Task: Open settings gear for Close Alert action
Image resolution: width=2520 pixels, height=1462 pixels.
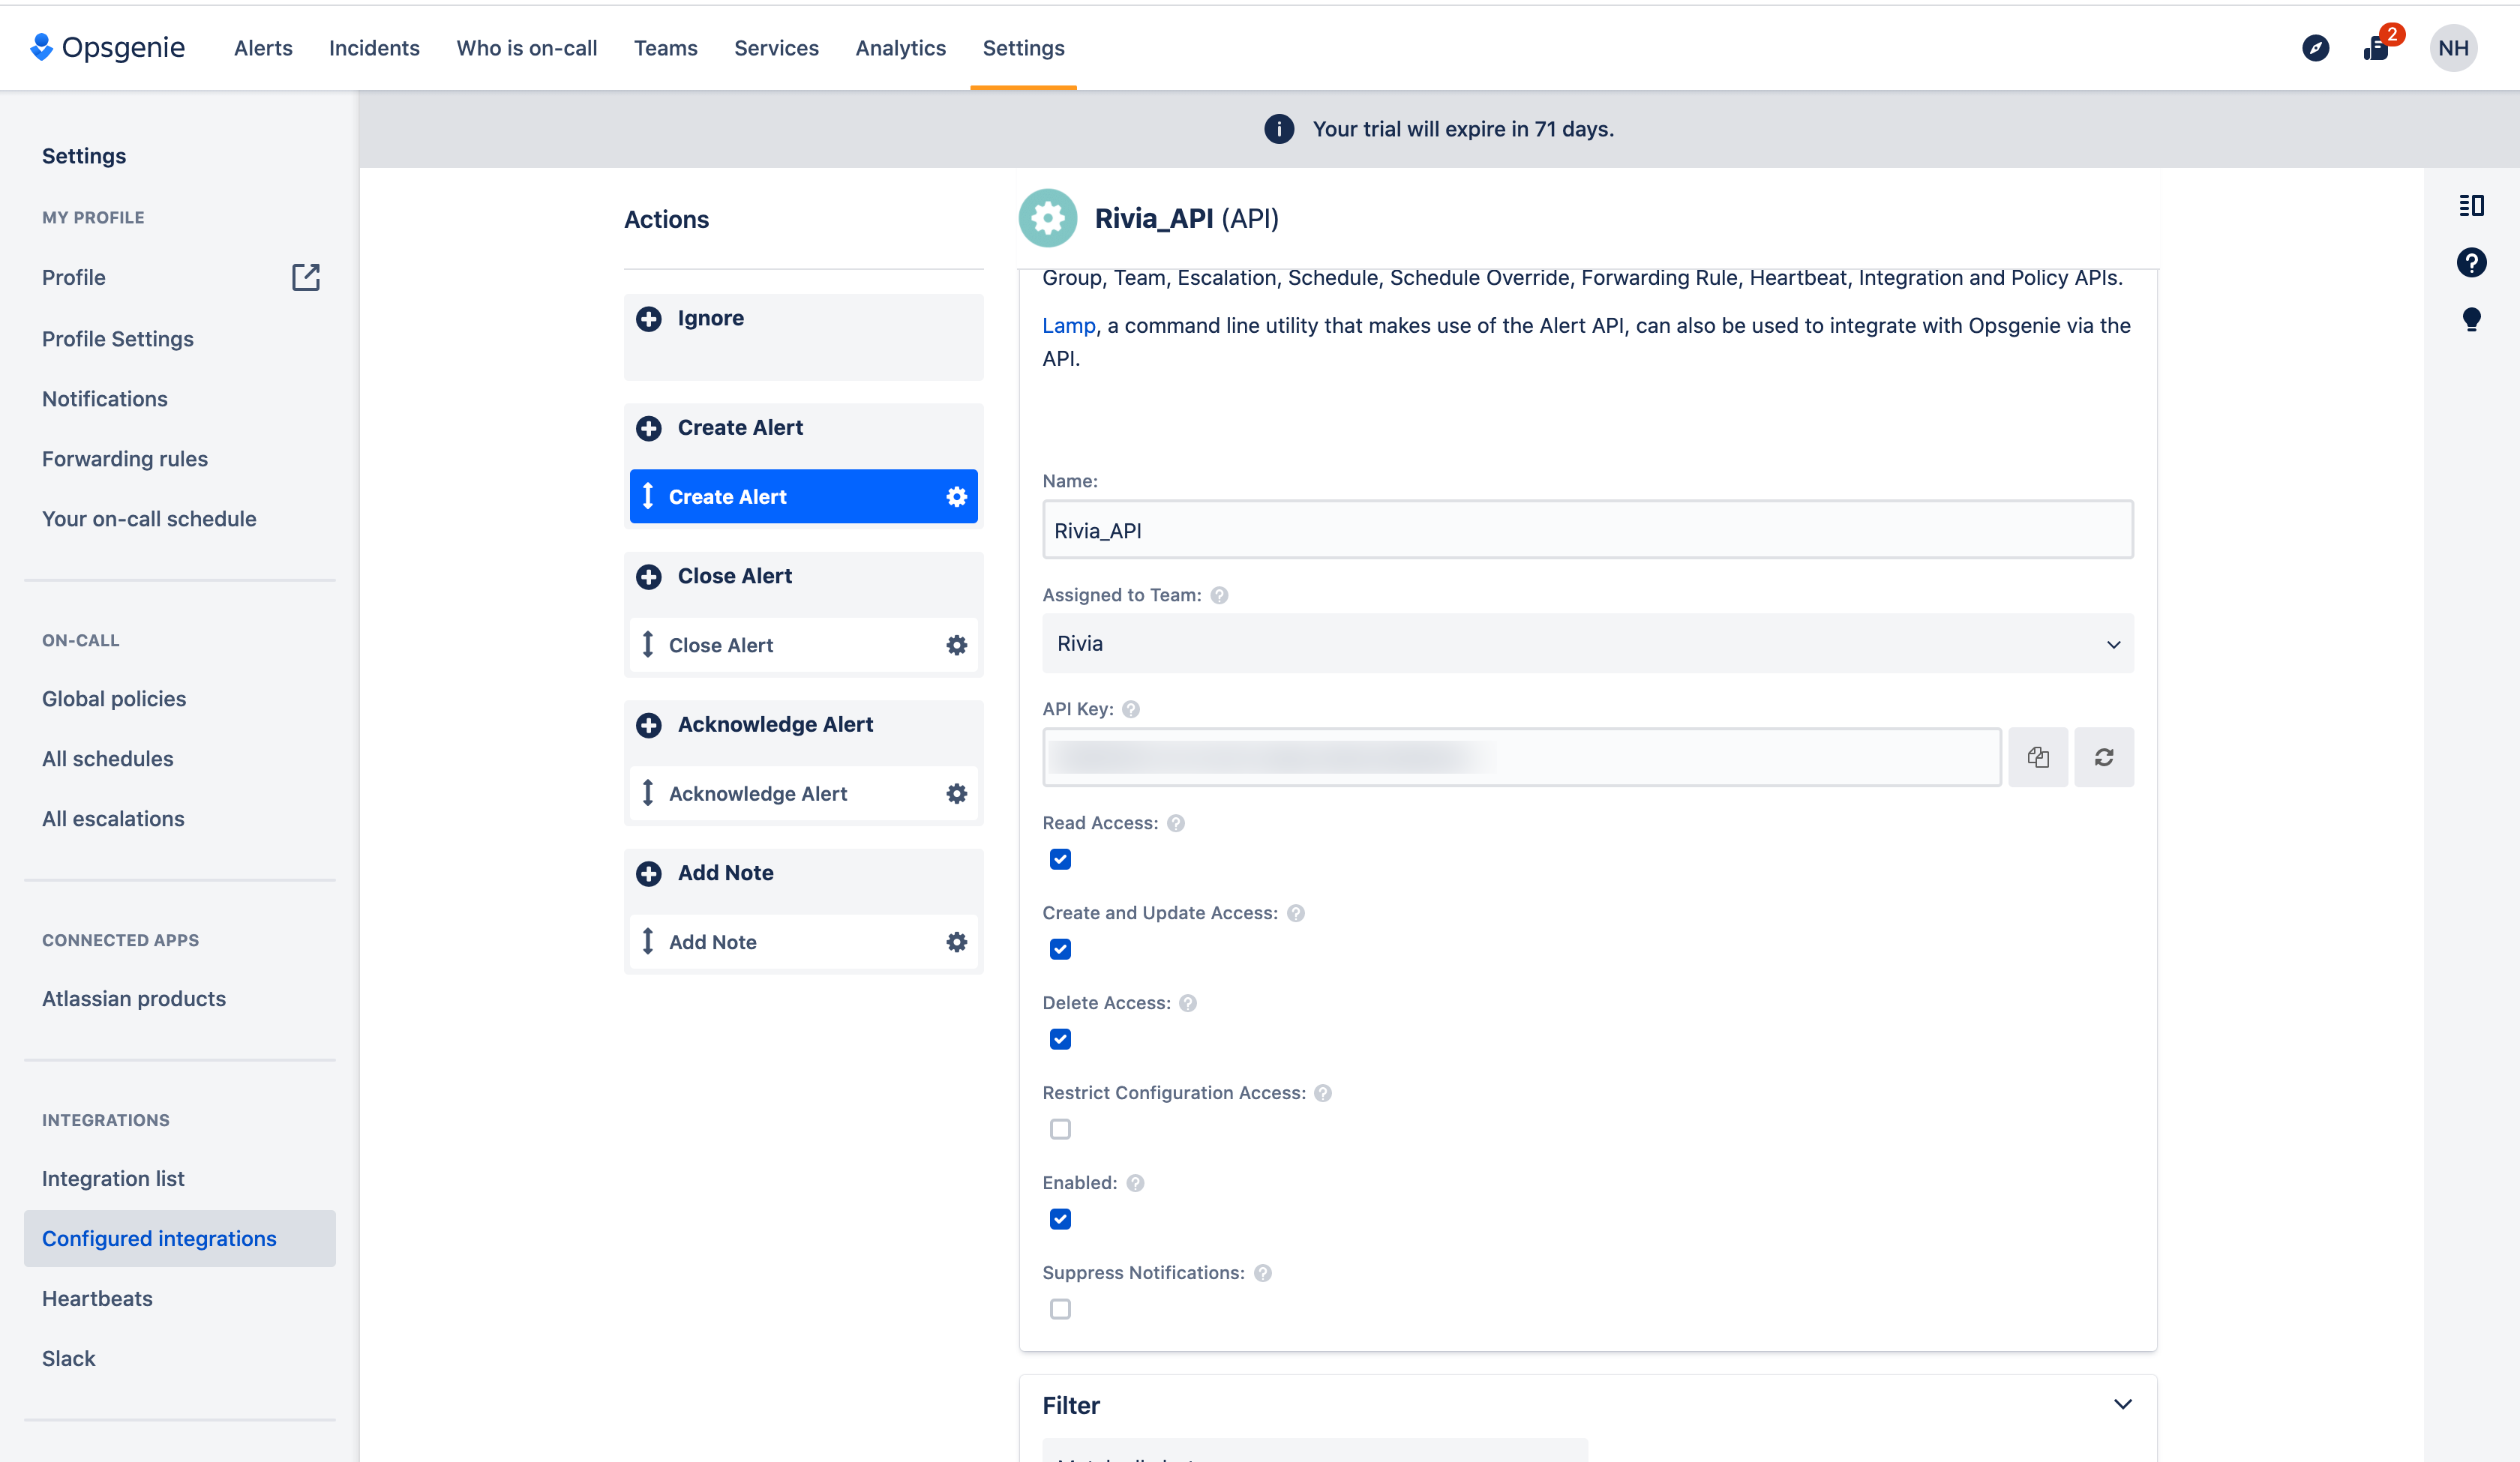Action: (956, 645)
